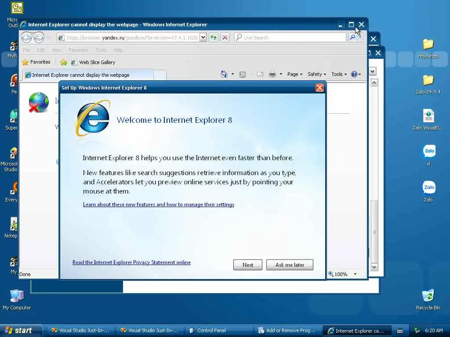Click the browser Forward arrow button
This screenshot has height=337, width=450.
pyautogui.click(x=39, y=38)
